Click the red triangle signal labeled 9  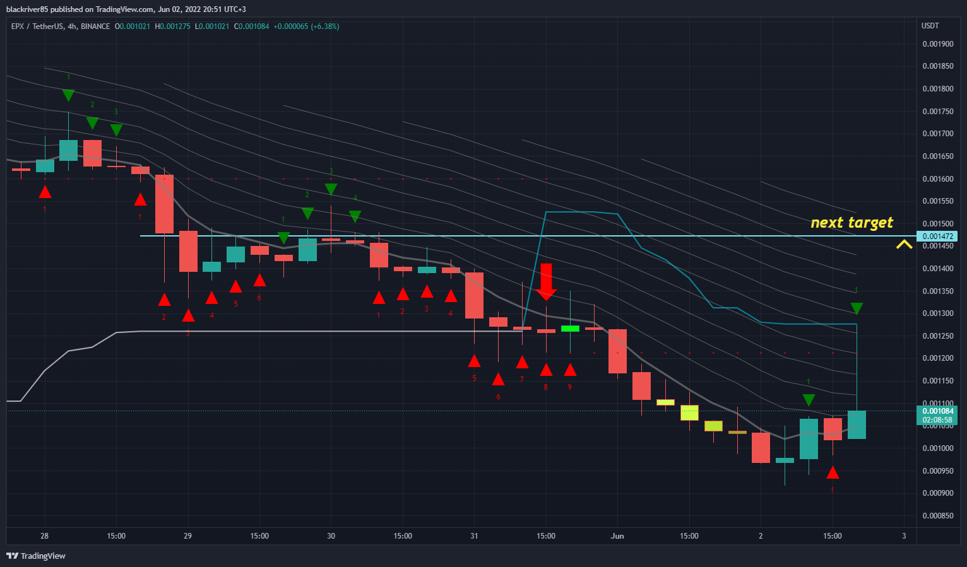[x=570, y=370]
